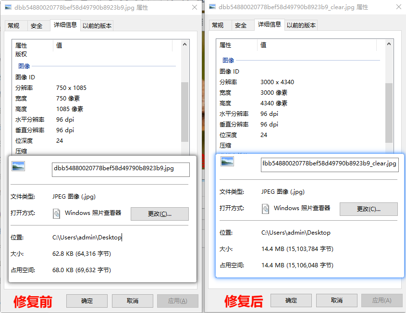Select the 3000 x 4340 resolution value
The image size is (406, 313).
[x=277, y=82]
